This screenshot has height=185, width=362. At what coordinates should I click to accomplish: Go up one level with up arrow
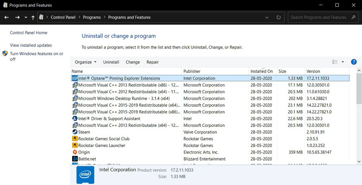(33, 17)
